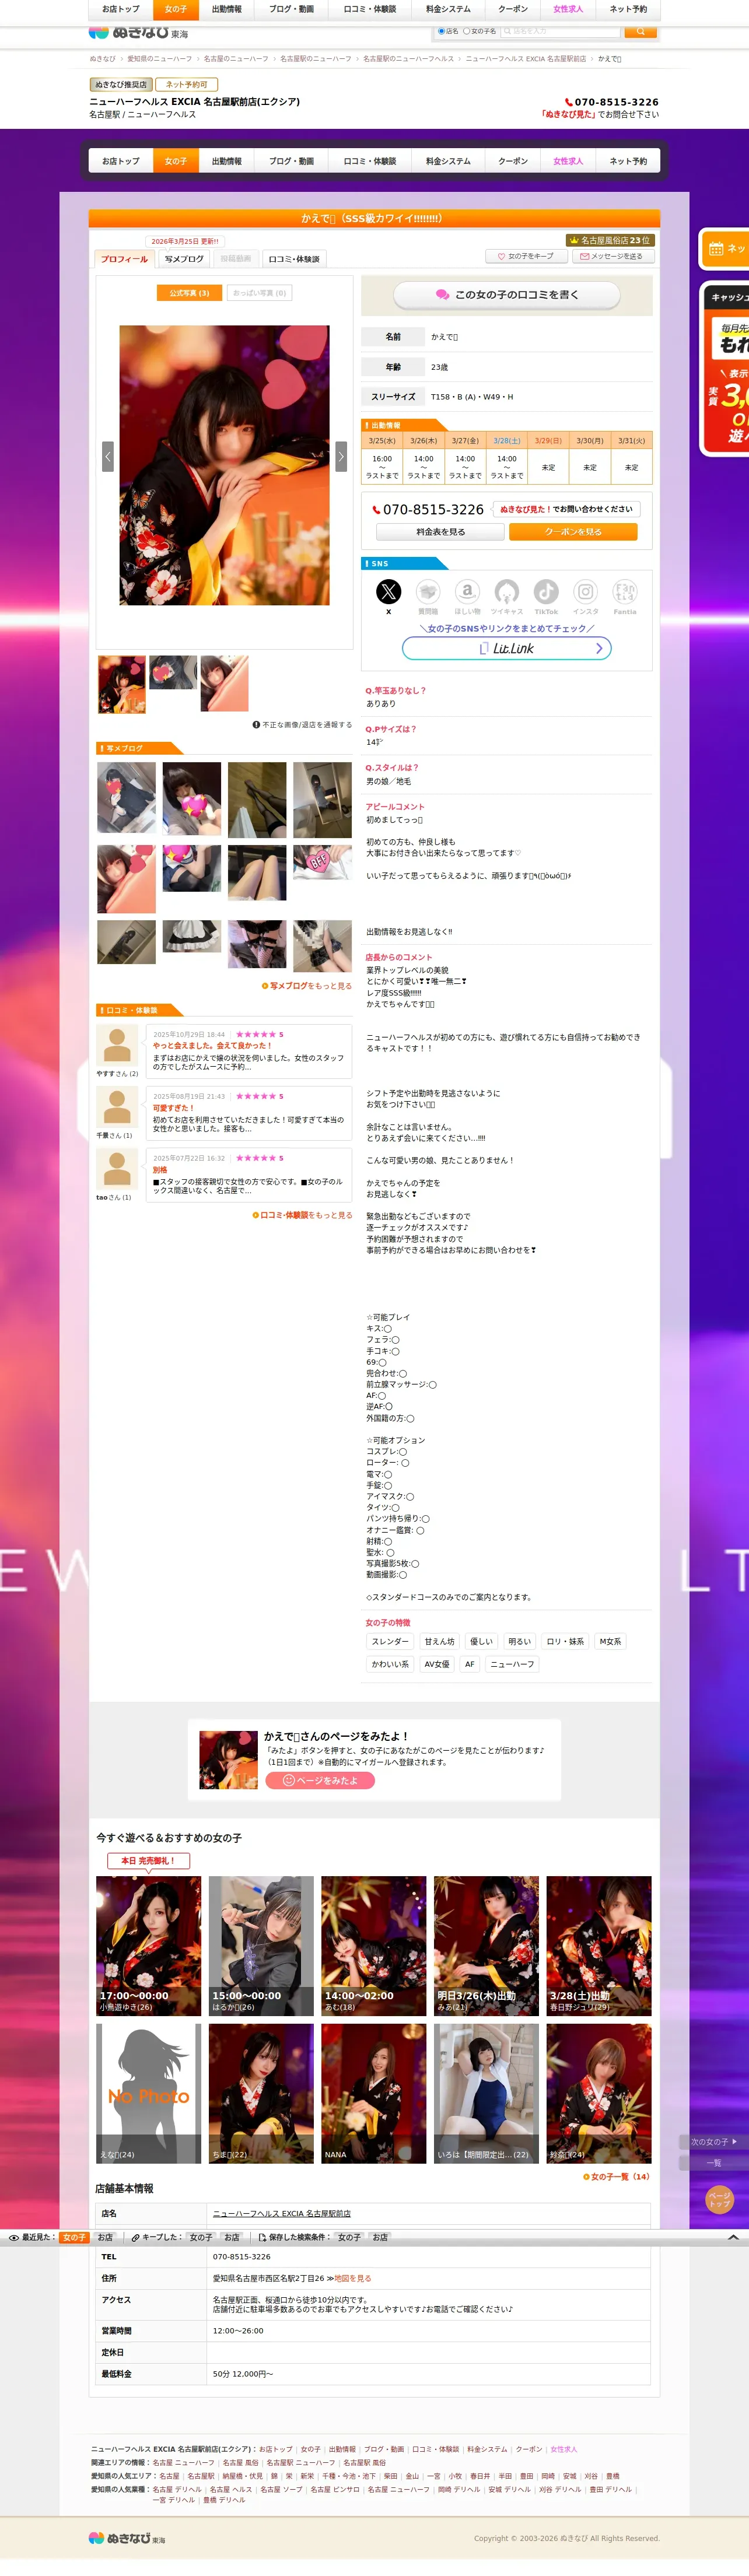Screen dimensions: 749x2576
Task: Click footer link 名古屋 デリヘル
Action: pyautogui.click(x=177, y=2489)
